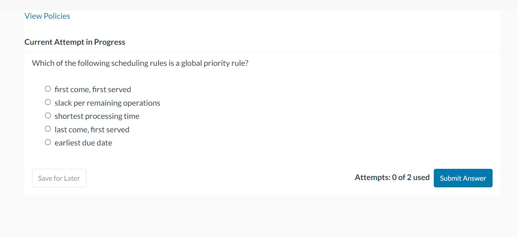The image size is (518, 237).
Task: Open the View Policies link
Action: (x=47, y=16)
